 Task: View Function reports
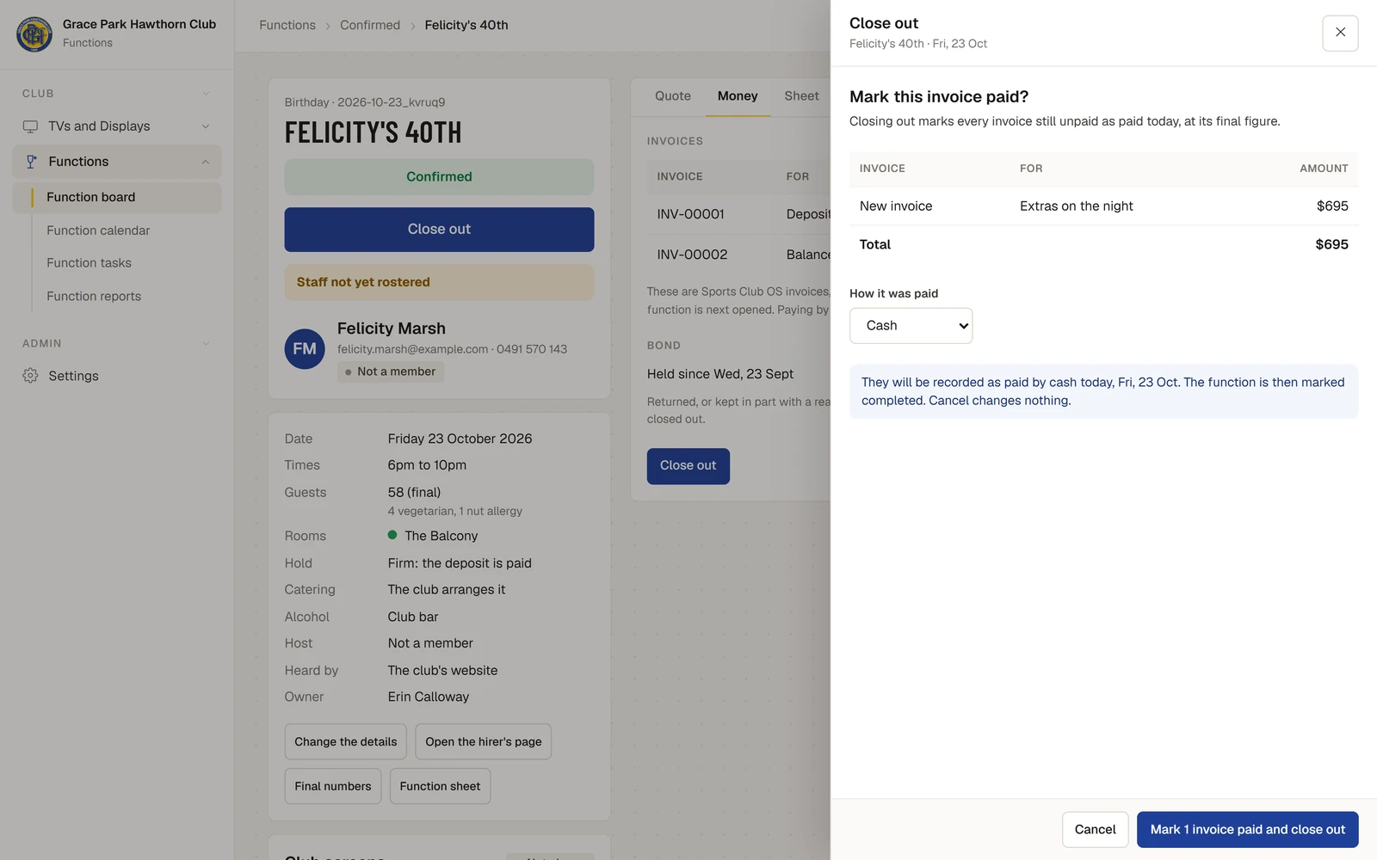click(x=94, y=296)
